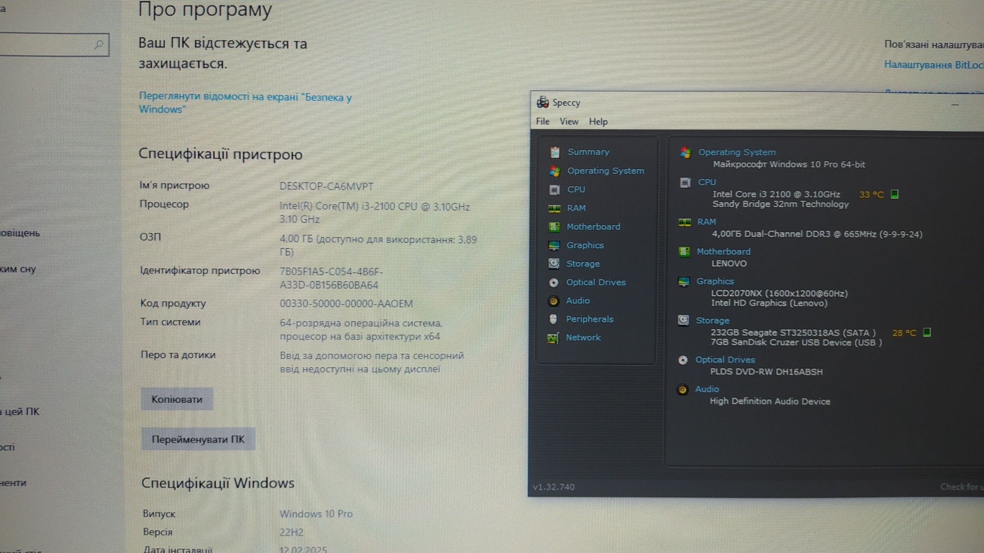The height and width of the screenshot is (553, 984).
Task: Click the RAM icon in the summary pane
Action: [684, 222]
